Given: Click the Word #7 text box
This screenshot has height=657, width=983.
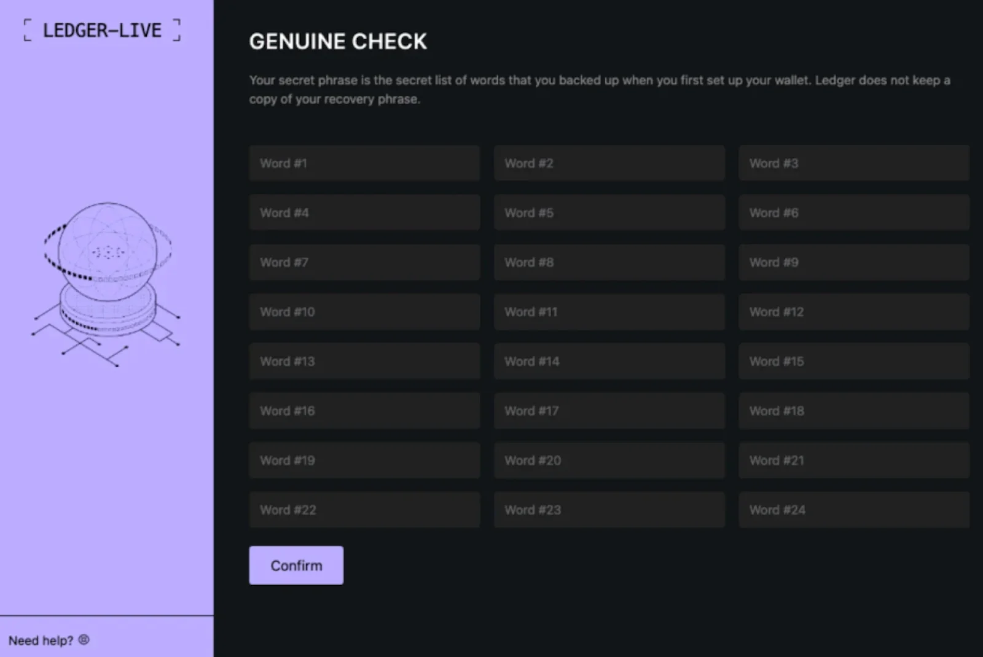Looking at the screenshot, I should coord(364,262).
